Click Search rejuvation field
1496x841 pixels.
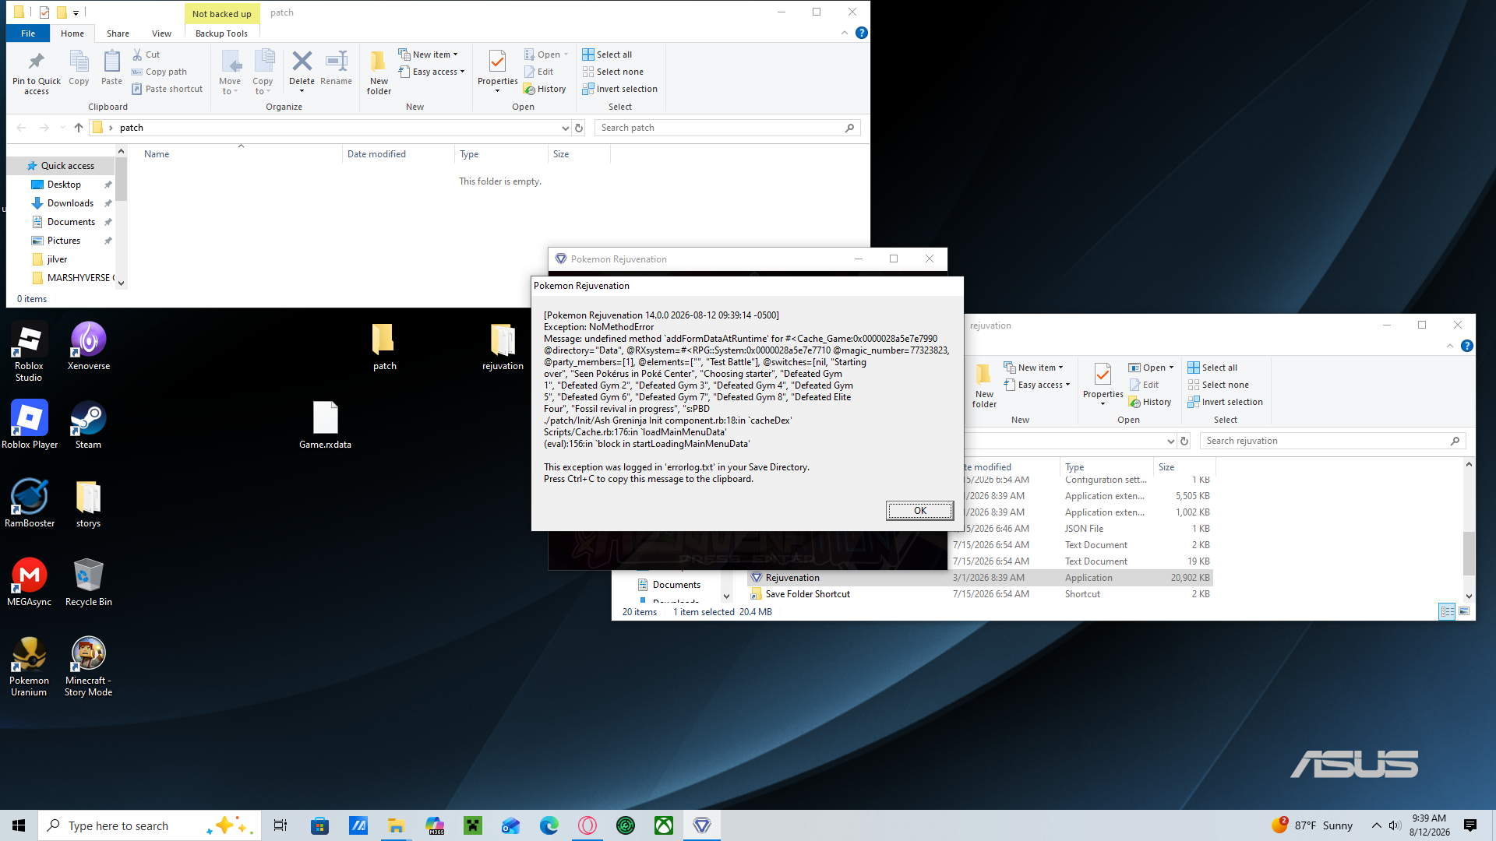click(x=1332, y=441)
